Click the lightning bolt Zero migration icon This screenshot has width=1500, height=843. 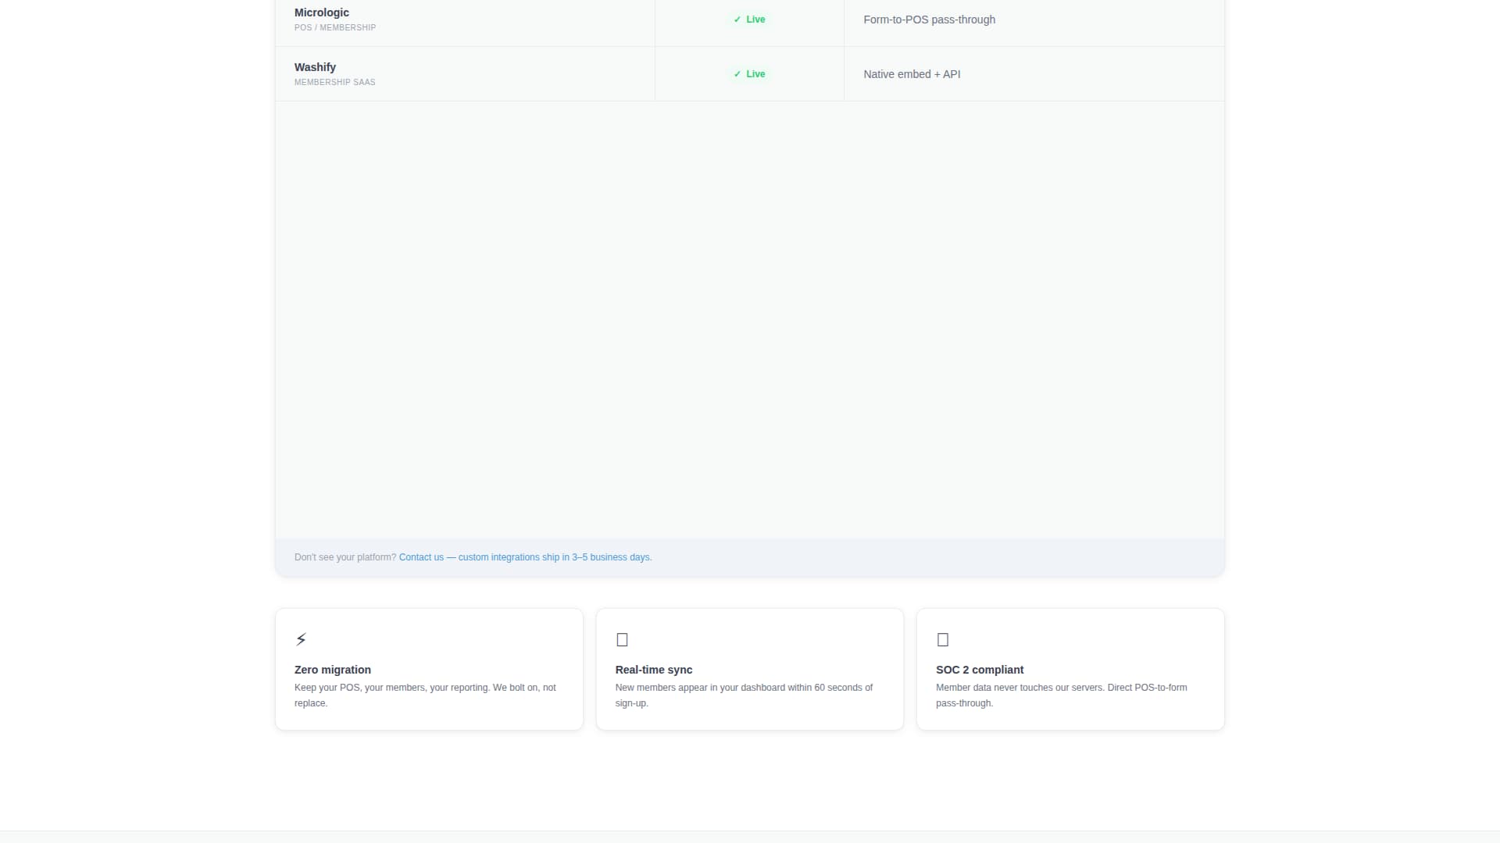301,639
